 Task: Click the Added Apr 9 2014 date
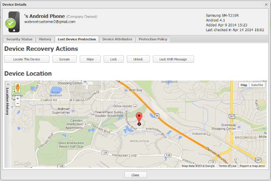pyautogui.click(x=226, y=25)
